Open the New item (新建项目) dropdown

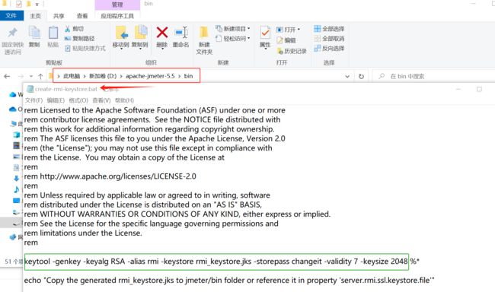(233, 29)
